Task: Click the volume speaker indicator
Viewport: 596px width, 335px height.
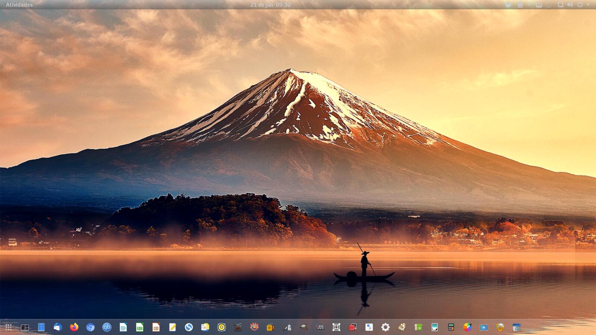Action: (x=570, y=5)
